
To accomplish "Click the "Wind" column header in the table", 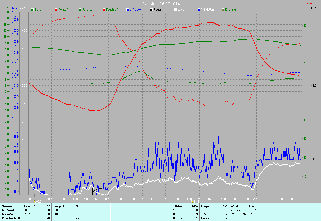I will [234, 206].
